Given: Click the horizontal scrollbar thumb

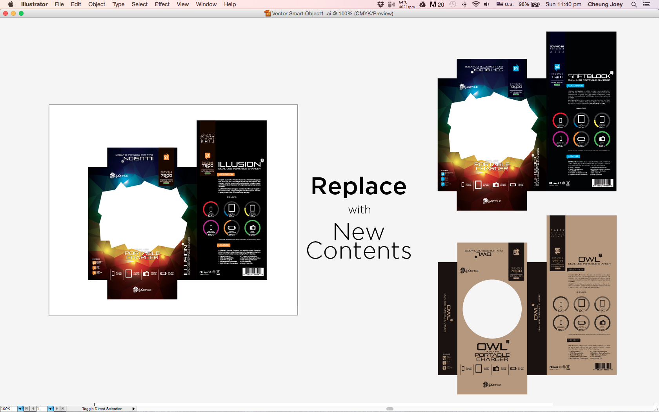Looking at the screenshot, I should pyautogui.click(x=390, y=408).
